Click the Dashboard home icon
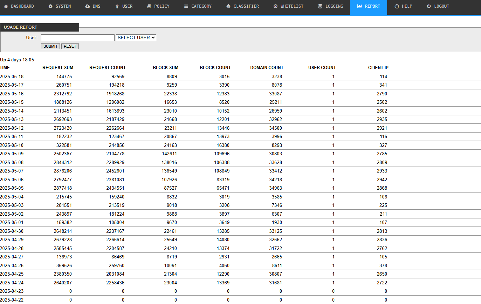 (6, 6)
